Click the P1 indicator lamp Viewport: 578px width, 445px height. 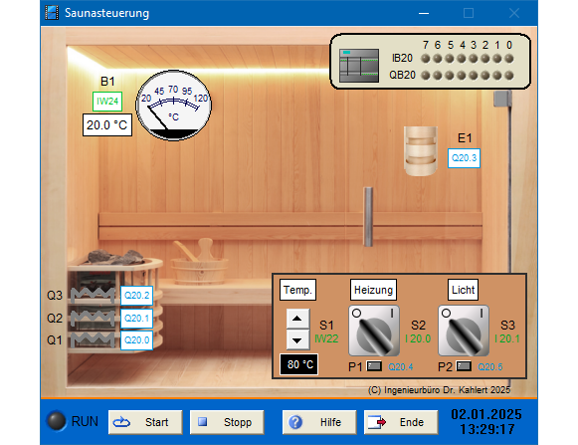tap(374, 366)
